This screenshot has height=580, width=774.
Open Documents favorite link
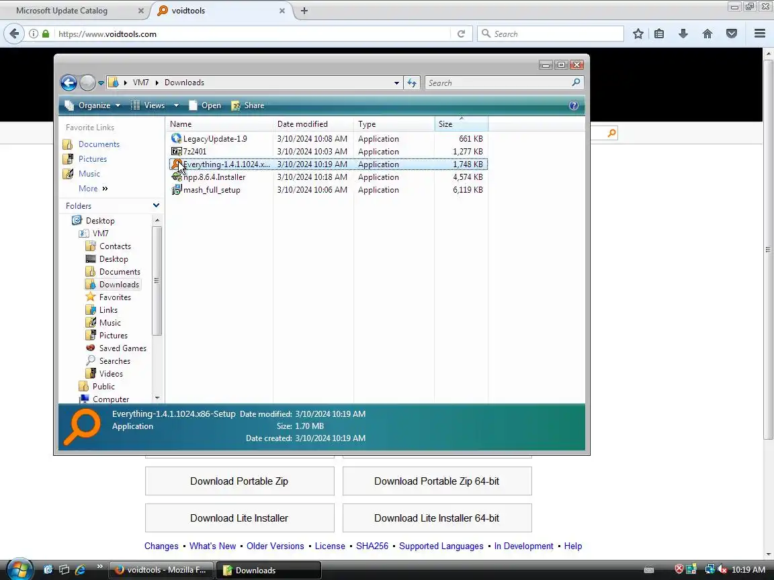tap(99, 144)
